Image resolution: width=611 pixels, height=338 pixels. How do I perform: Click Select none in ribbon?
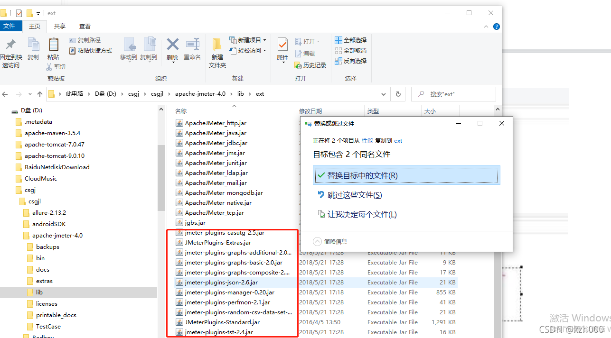(x=350, y=51)
